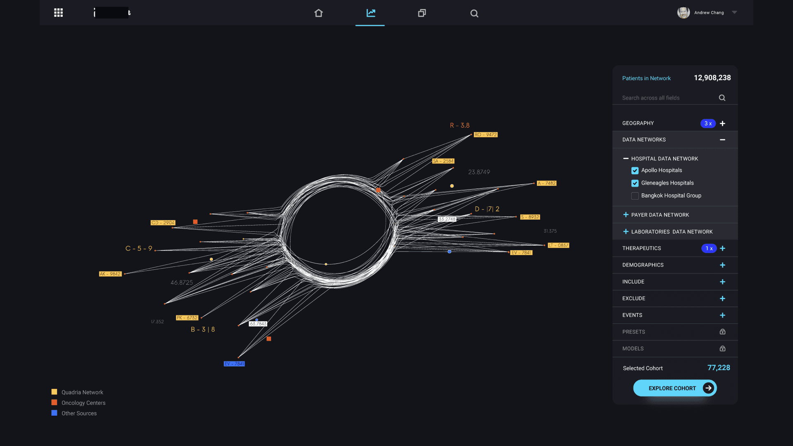This screenshot has height=446, width=793.
Task: Collapse Hospital Data Network group
Action: coord(626,159)
